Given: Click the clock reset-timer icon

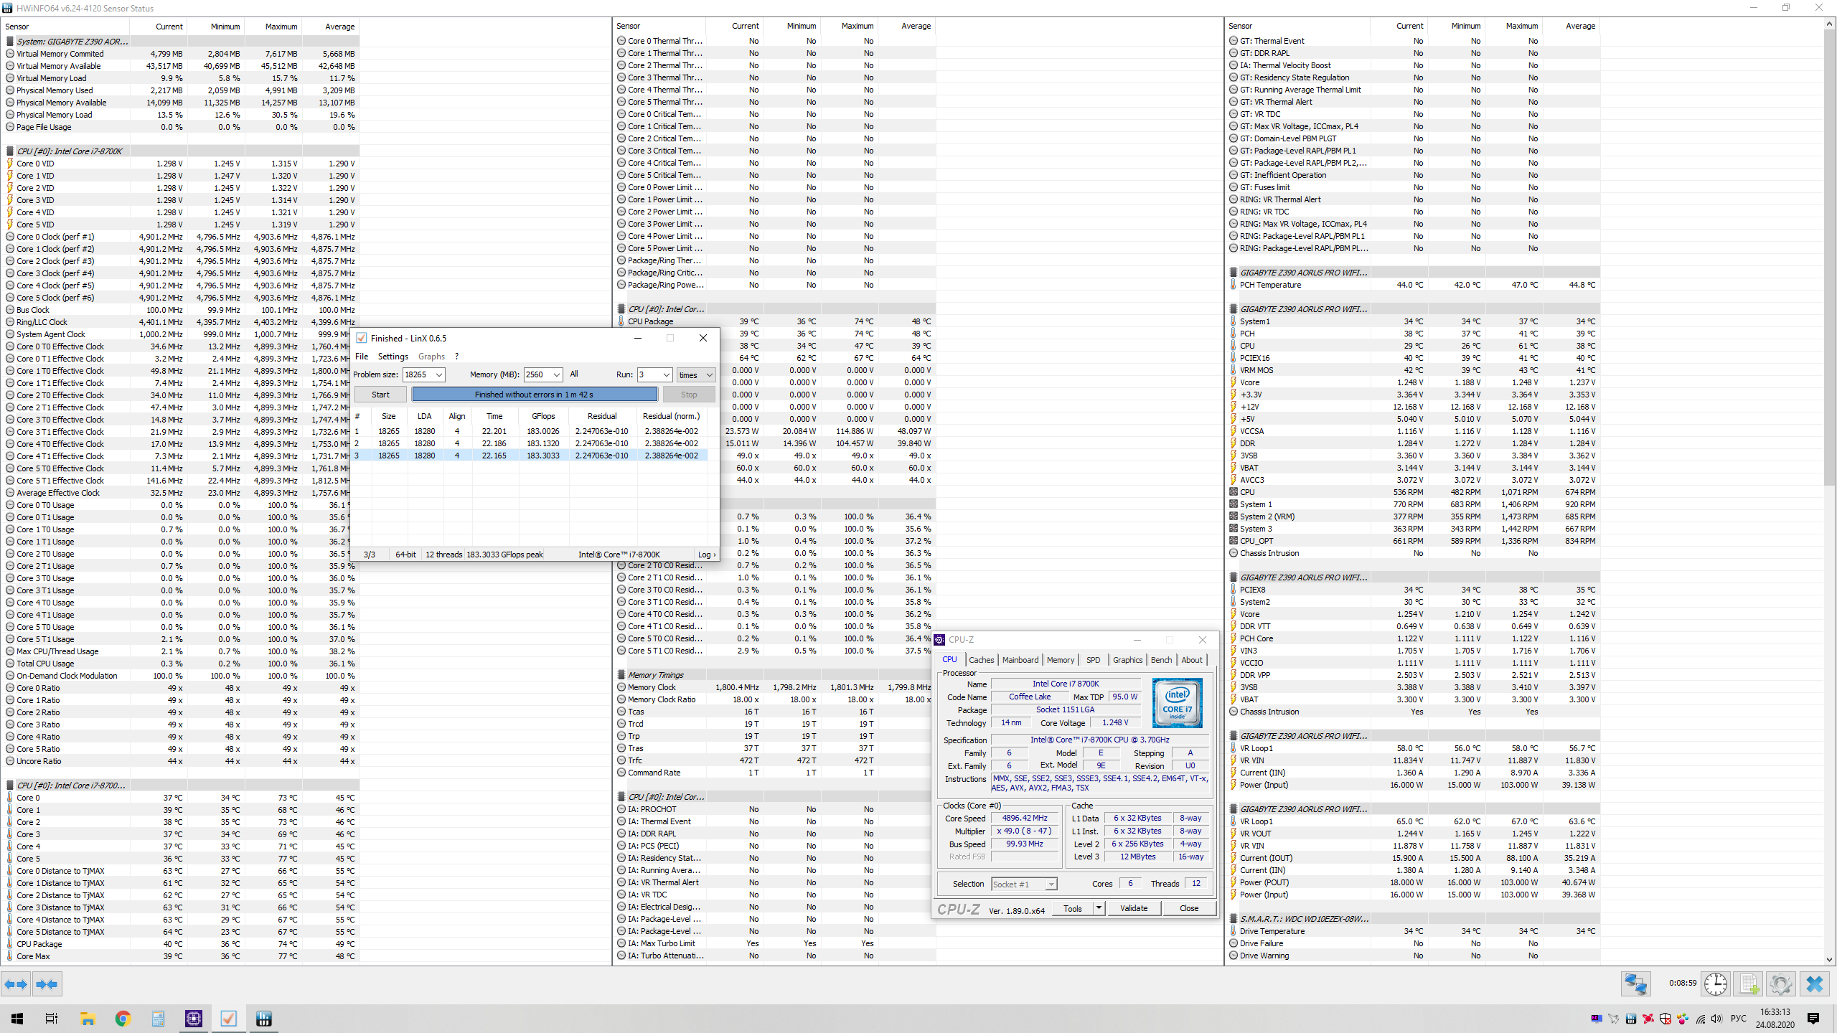Looking at the screenshot, I should [x=1716, y=984].
